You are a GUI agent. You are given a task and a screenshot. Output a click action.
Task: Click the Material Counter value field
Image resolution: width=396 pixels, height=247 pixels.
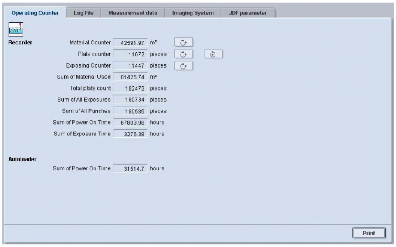(130, 42)
